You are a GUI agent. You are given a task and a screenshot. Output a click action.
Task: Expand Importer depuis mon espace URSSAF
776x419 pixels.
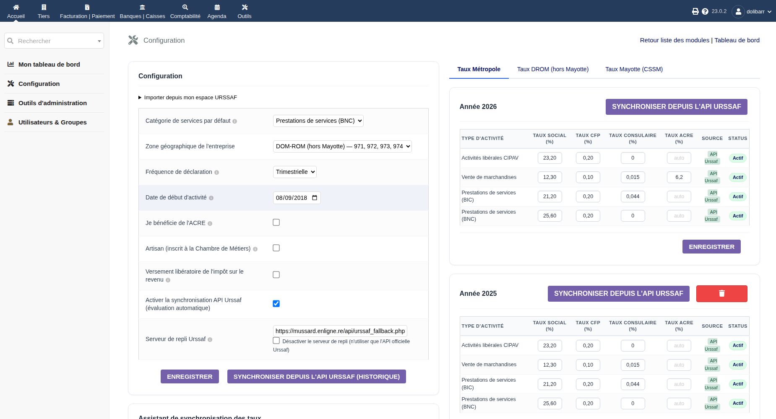pyautogui.click(x=187, y=98)
